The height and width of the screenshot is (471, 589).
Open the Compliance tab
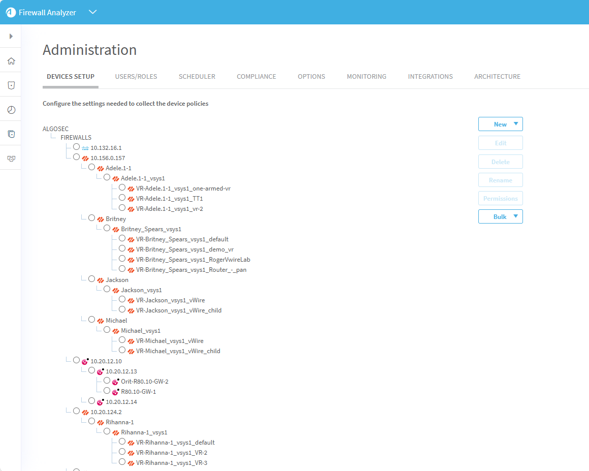click(256, 77)
